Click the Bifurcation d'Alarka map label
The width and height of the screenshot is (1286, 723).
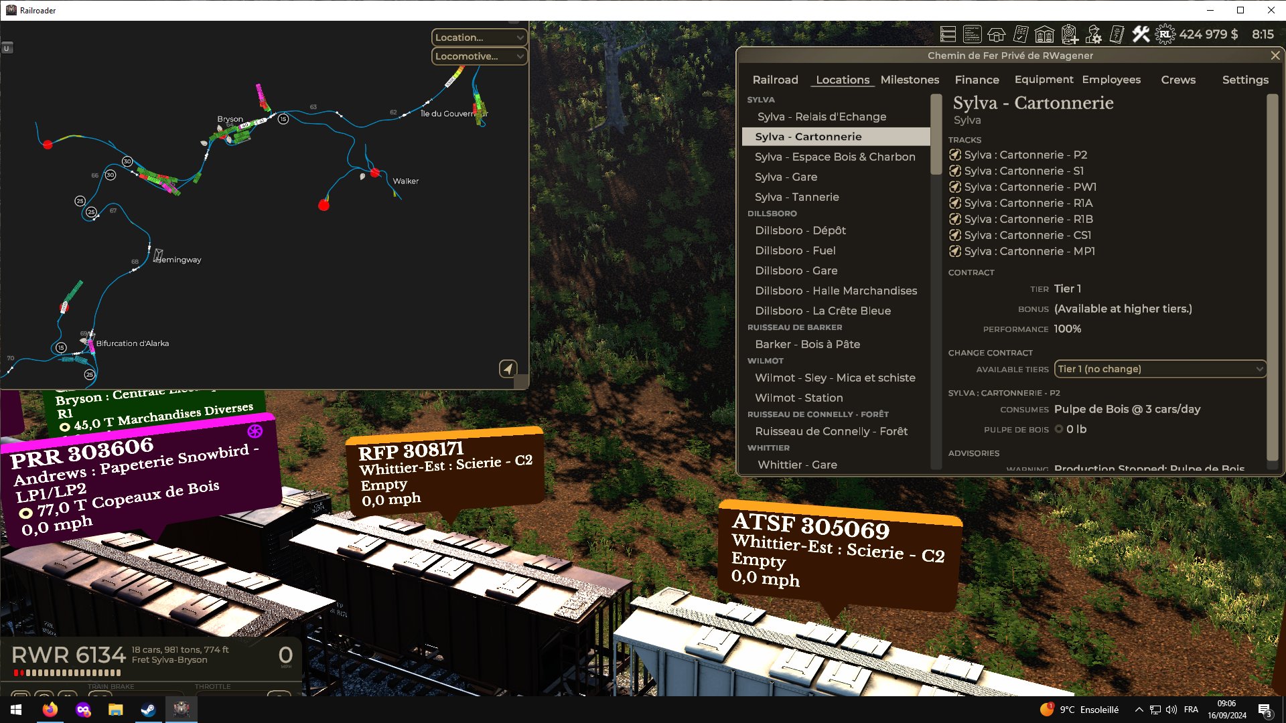coord(132,343)
